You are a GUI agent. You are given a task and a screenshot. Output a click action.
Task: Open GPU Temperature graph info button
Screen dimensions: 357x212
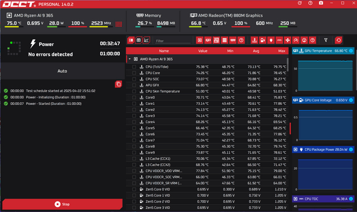(x=351, y=51)
